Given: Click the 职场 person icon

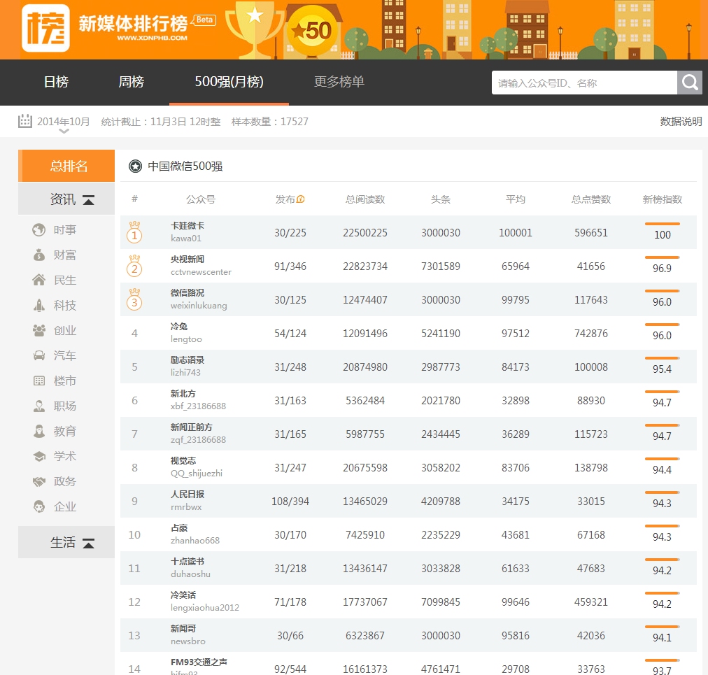Looking at the screenshot, I should 39,406.
